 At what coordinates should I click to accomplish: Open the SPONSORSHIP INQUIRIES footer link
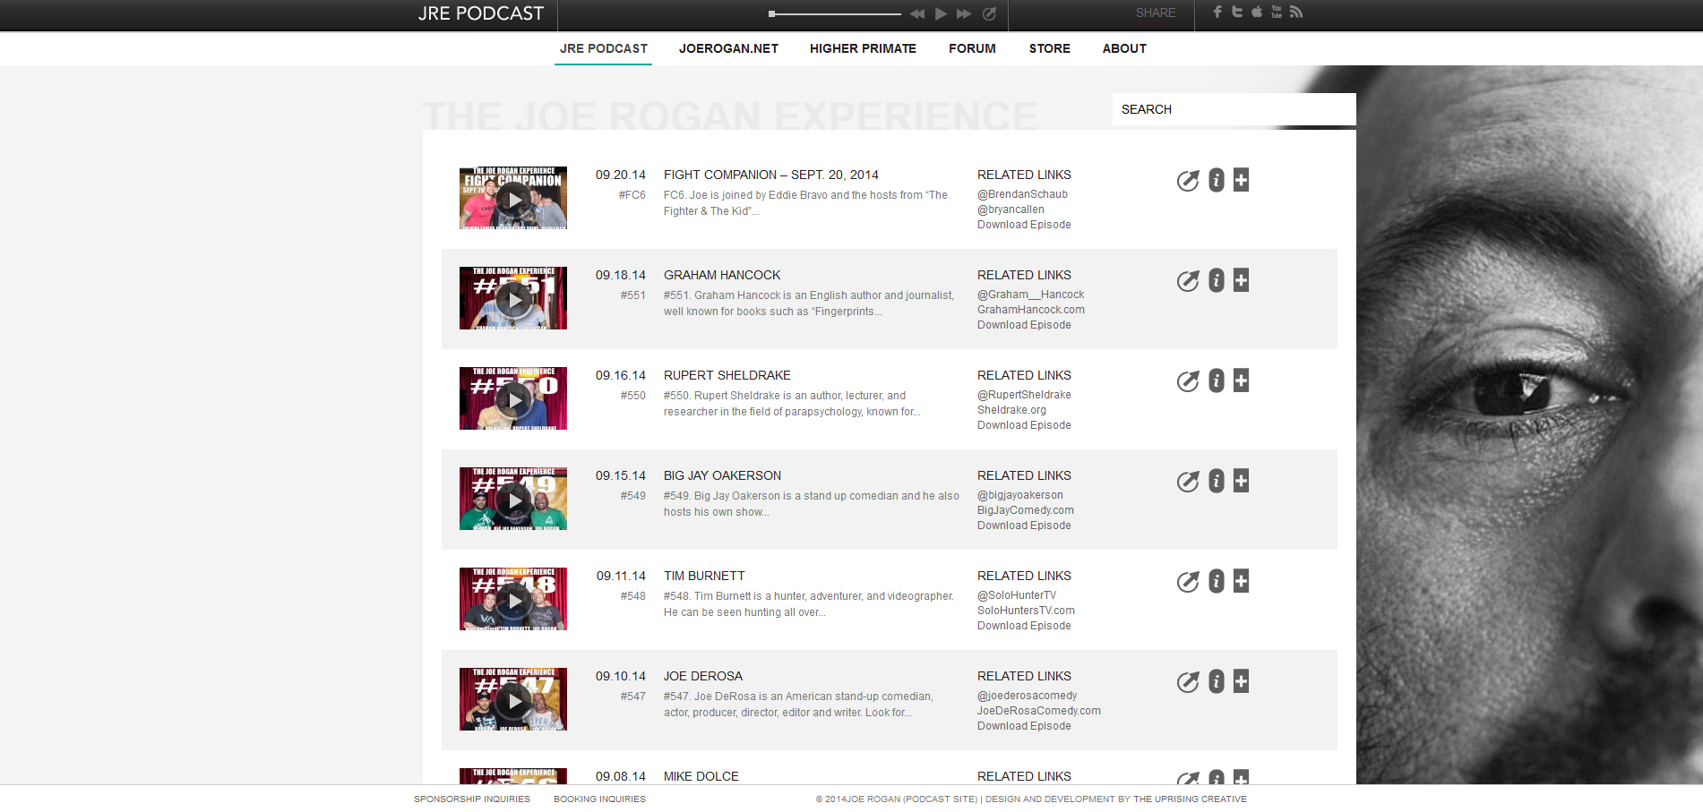click(x=471, y=799)
